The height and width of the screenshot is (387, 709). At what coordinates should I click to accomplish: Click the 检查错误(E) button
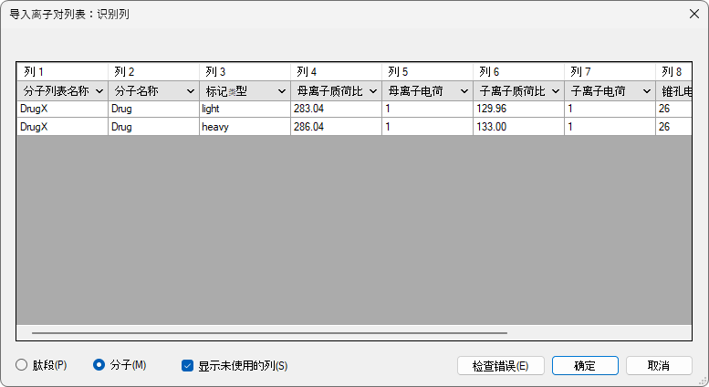point(500,365)
